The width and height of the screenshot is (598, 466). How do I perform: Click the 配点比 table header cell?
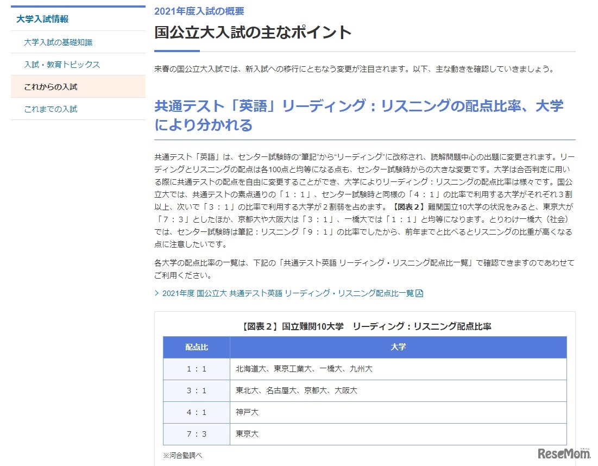pos(196,347)
